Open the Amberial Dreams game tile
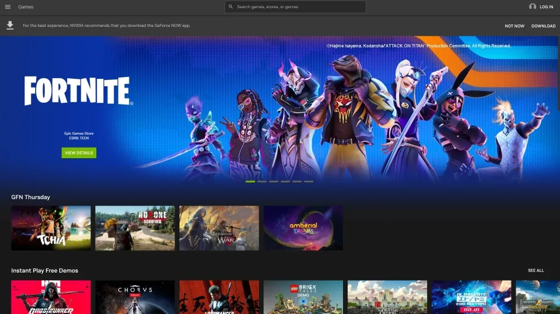 click(303, 228)
